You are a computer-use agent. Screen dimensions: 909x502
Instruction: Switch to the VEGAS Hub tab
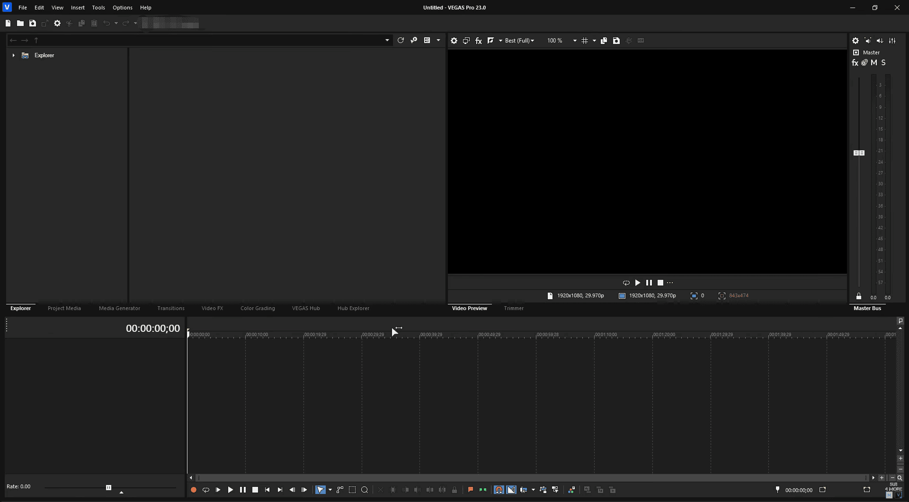tap(306, 308)
